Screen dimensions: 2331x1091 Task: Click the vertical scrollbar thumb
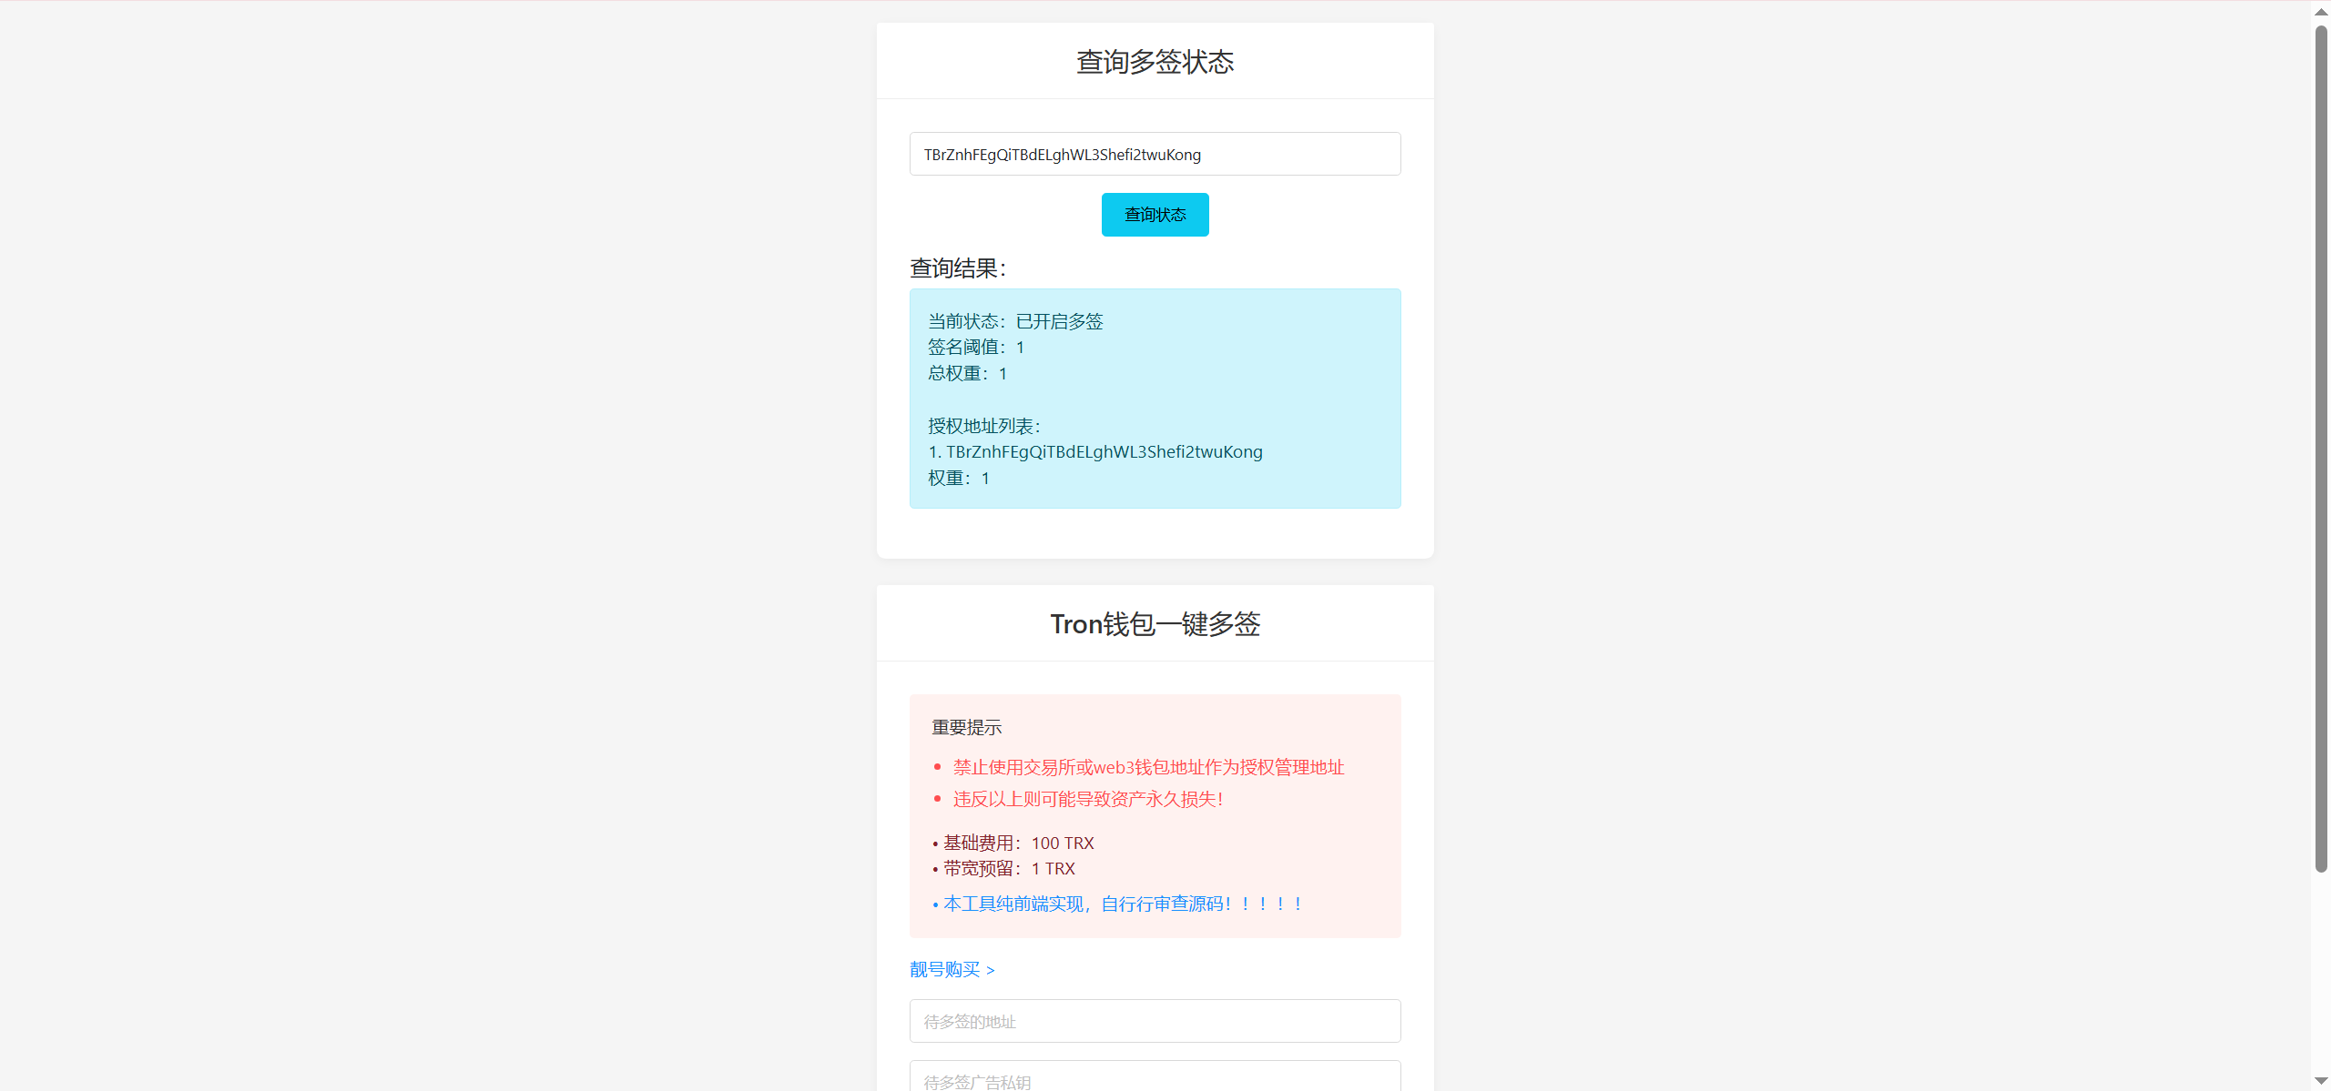coord(2321,449)
